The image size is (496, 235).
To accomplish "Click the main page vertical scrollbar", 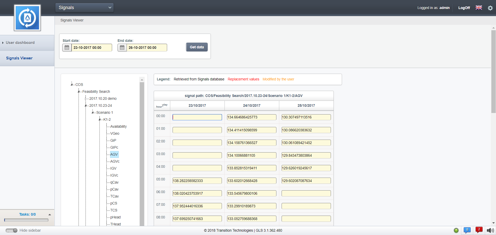I will click(x=493, y=72).
